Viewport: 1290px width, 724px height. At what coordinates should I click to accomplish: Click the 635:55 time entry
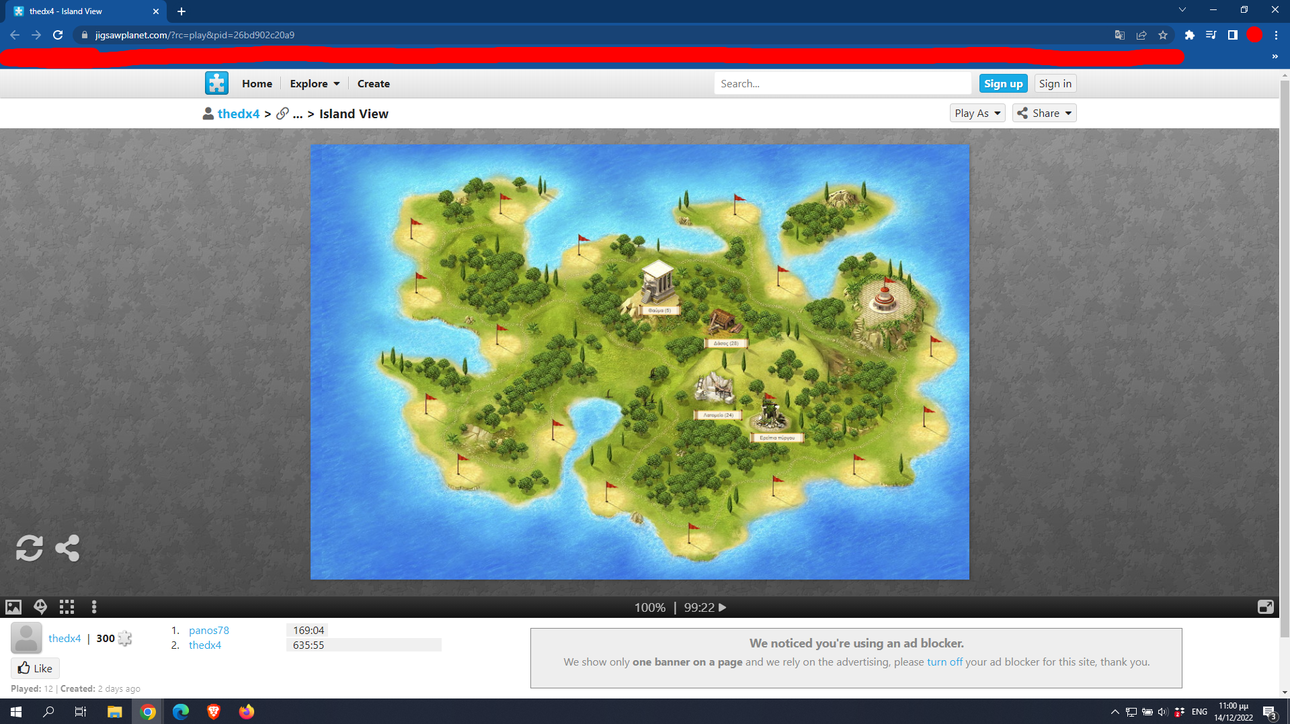309,645
